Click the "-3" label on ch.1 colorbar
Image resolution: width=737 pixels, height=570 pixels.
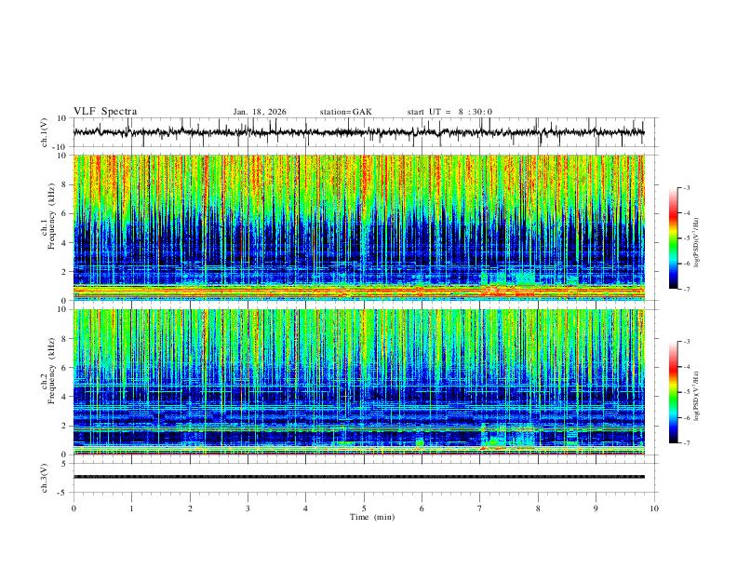[687, 187]
